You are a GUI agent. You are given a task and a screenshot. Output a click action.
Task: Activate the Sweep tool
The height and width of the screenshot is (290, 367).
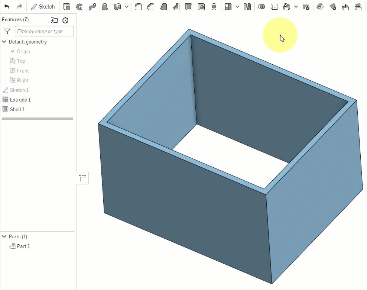point(92,7)
